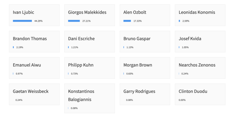Open the Alen Ozbolt result card

145,15
